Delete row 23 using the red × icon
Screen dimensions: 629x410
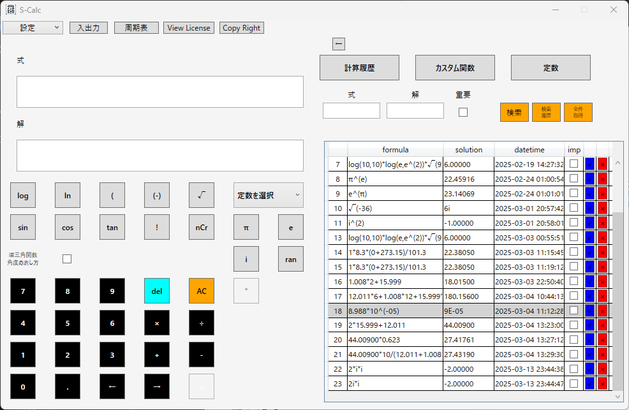[x=602, y=383]
